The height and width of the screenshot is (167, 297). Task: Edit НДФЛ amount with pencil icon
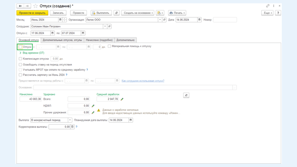point(93,106)
